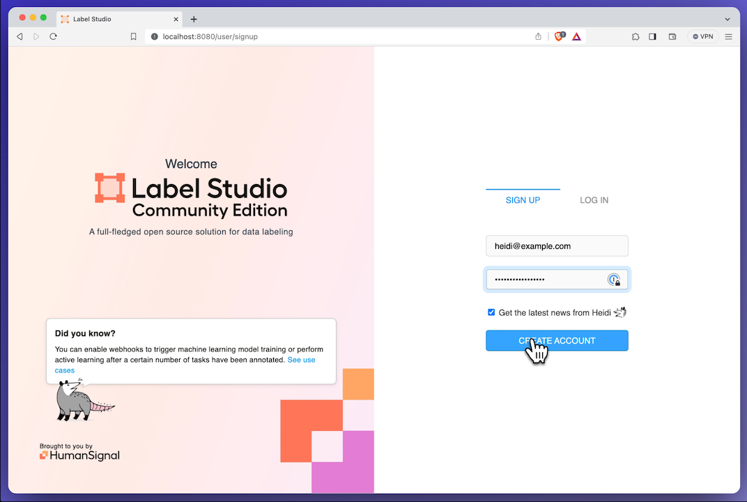Reload the page with the refresh icon
Image resolution: width=747 pixels, height=502 pixels.
(x=54, y=37)
